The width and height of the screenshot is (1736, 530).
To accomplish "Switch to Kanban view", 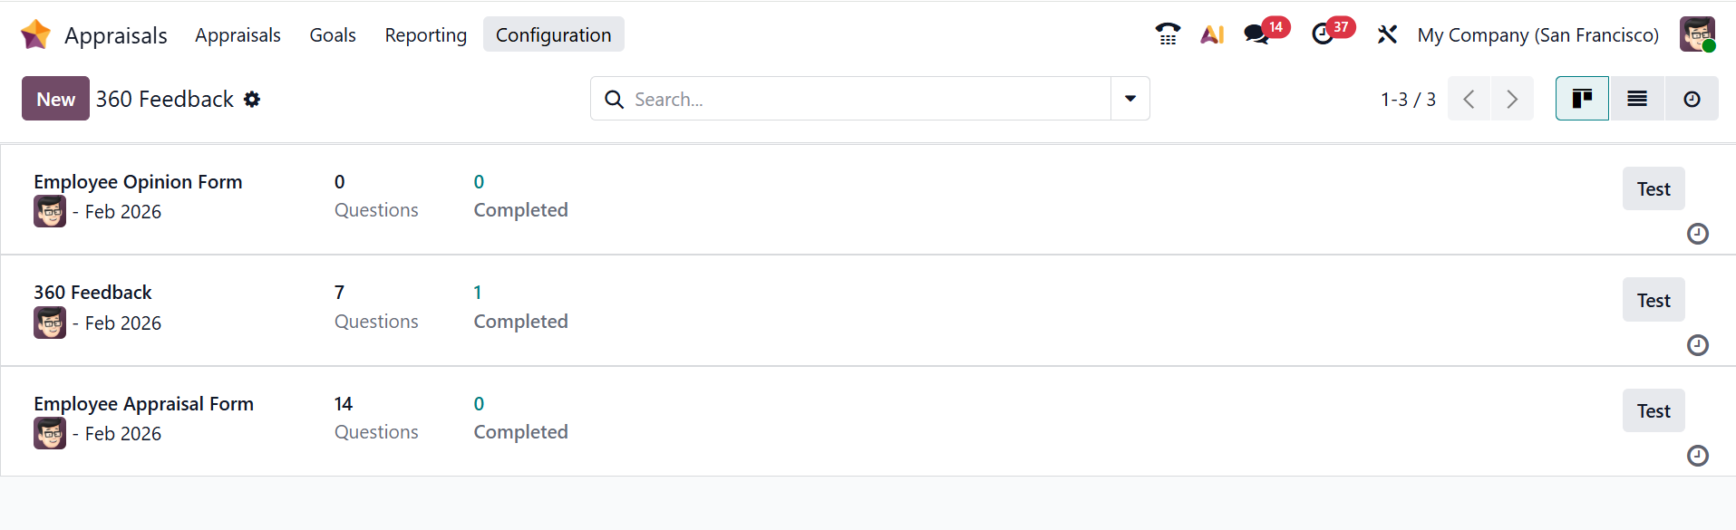I will click(x=1582, y=99).
